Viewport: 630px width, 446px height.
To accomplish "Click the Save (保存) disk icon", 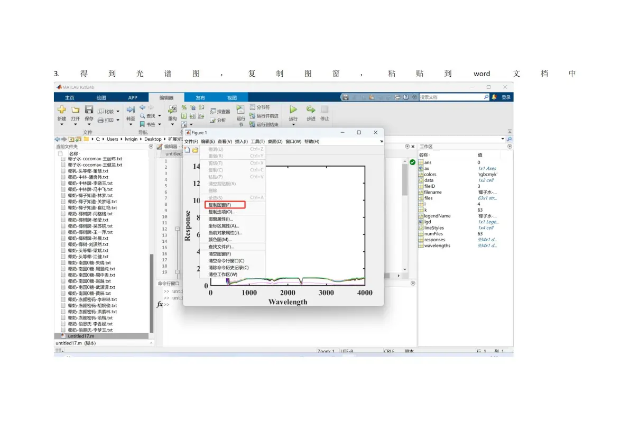I will 89,110.
